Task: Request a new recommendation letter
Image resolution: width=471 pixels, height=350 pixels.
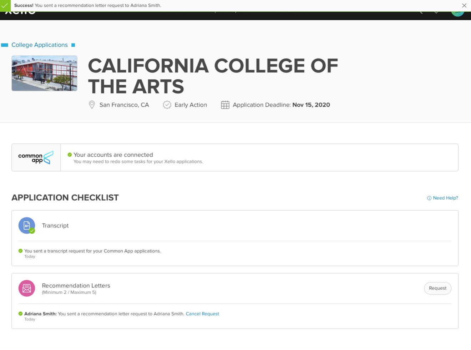Action: pos(437,288)
